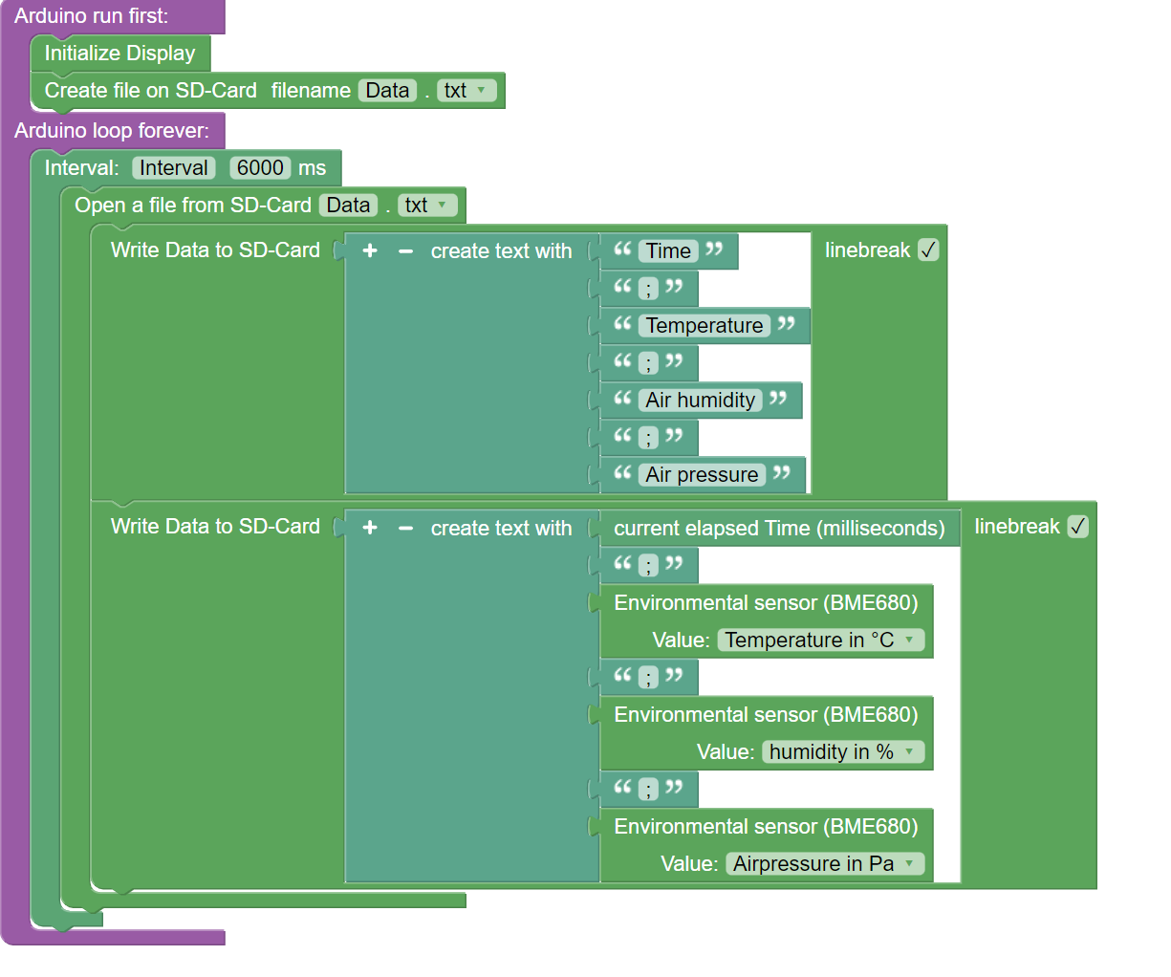
Task: Select the Arduino run first block
Action: [91, 16]
